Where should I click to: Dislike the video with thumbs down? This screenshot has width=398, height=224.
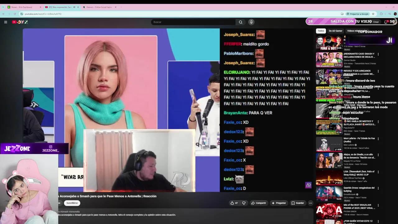(244, 203)
